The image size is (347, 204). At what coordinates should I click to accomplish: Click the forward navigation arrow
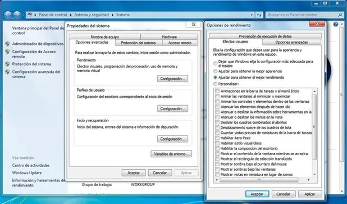tap(17, 15)
